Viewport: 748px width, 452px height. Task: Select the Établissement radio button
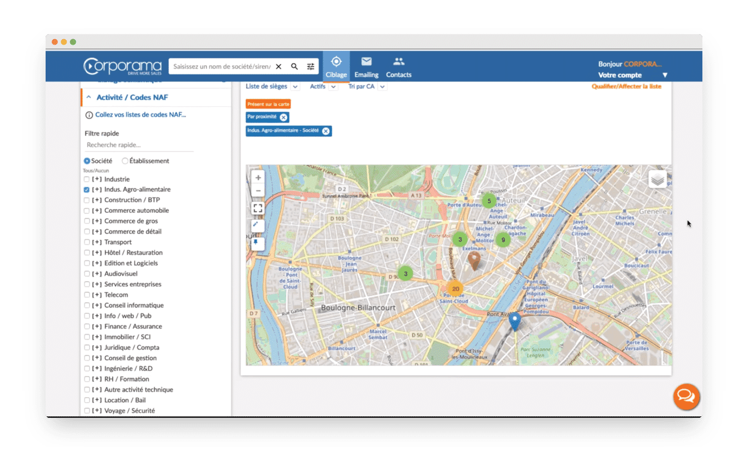pyautogui.click(x=125, y=161)
